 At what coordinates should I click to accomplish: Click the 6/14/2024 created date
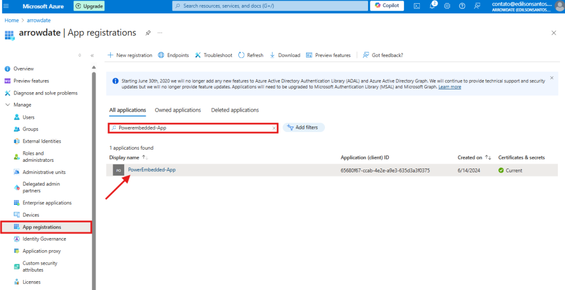click(x=469, y=170)
